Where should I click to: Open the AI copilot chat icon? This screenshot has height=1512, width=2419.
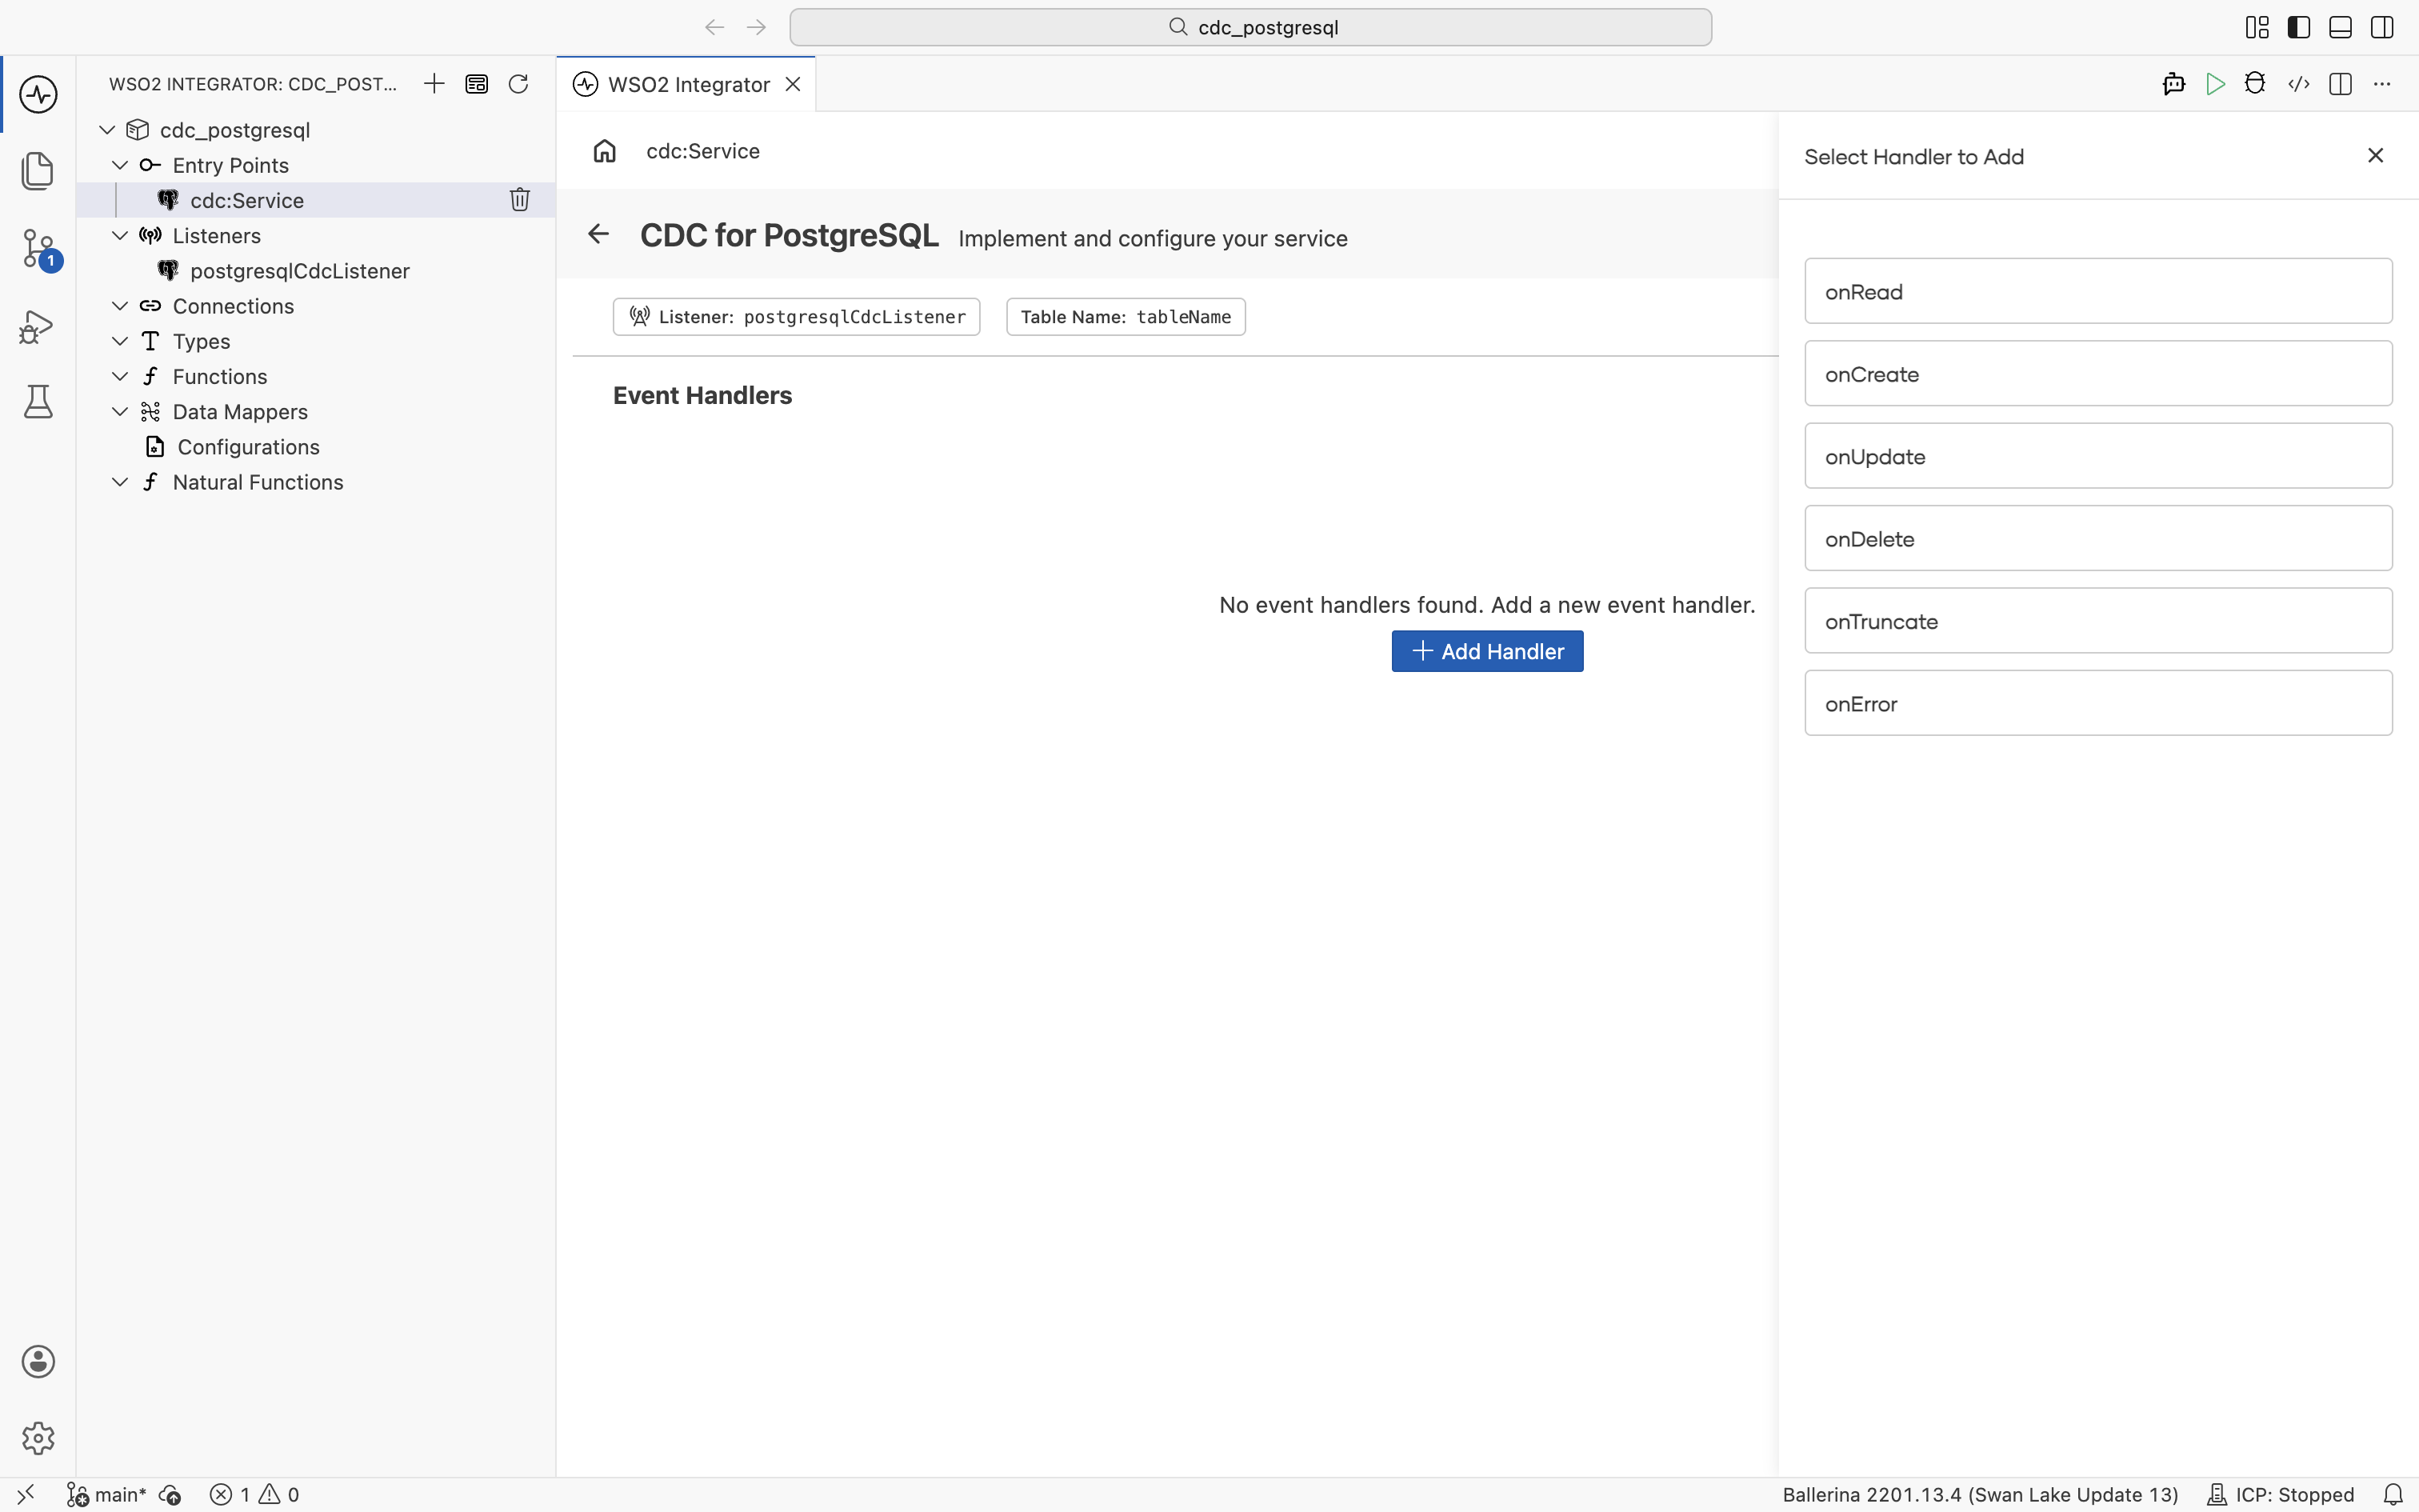tap(2173, 84)
